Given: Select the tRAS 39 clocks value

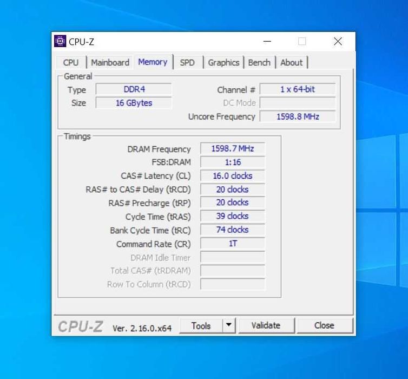Looking at the screenshot, I should [233, 216].
